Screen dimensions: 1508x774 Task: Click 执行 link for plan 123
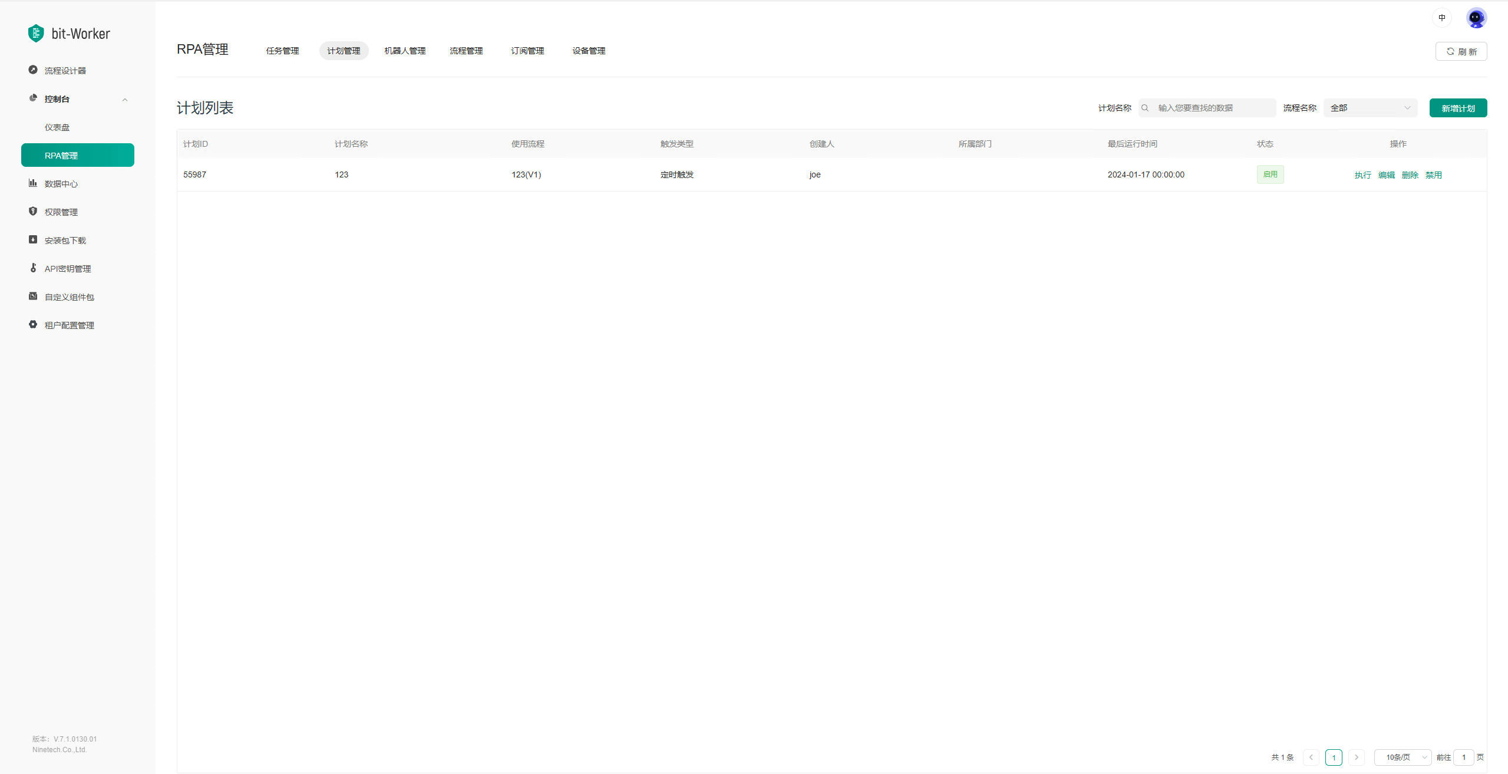tap(1362, 175)
